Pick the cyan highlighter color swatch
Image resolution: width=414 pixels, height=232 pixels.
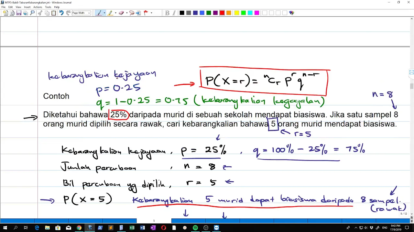(250, 13)
